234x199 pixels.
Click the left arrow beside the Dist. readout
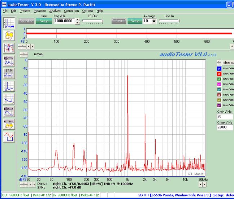tap(30, 185)
